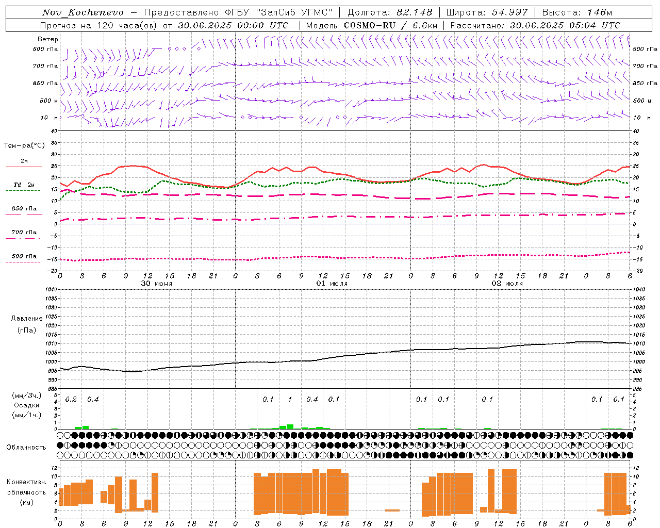Click the '10 м' wind level label on the left
The height and width of the screenshot is (528, 660).
[49, 118]
